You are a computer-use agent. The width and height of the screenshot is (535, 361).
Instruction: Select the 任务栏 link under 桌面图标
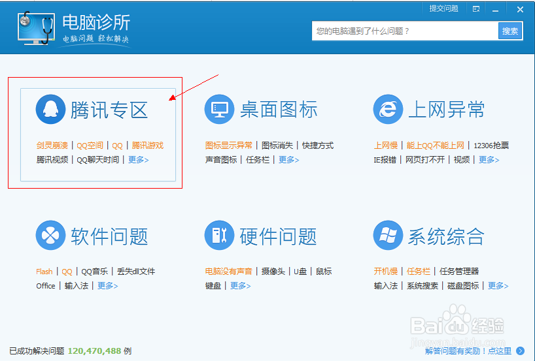tap(258, 160)
